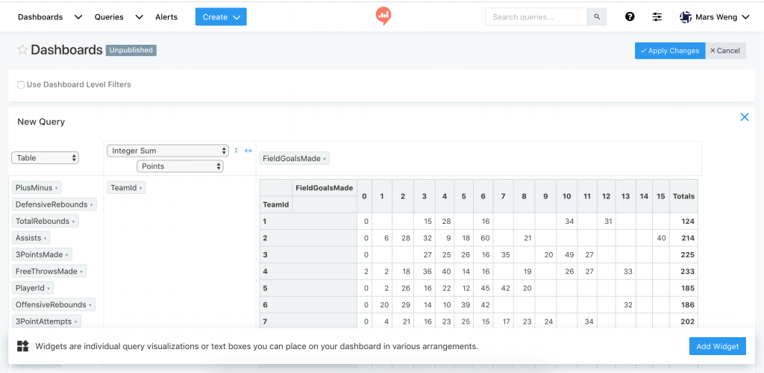Click Mars Weng's avatar icon
Image resolution: width=764 pixels, height=373 pixels.
(x=686, y=17)
